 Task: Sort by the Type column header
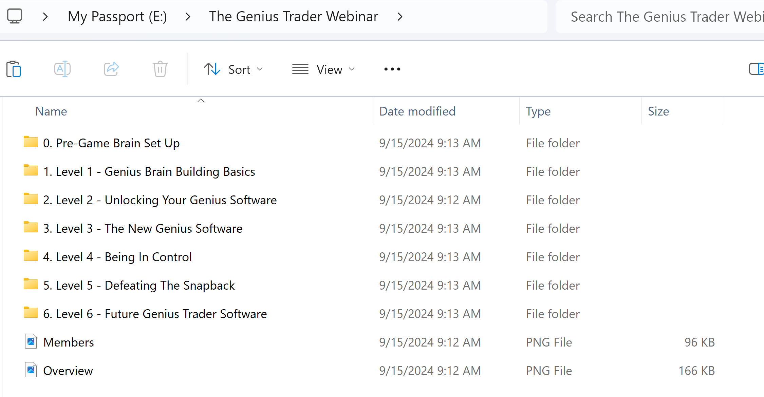pyautogui.click(x=538, y=111)
